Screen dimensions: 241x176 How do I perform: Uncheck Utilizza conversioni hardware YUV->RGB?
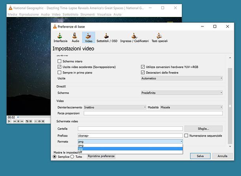click(x=143, y=67)
